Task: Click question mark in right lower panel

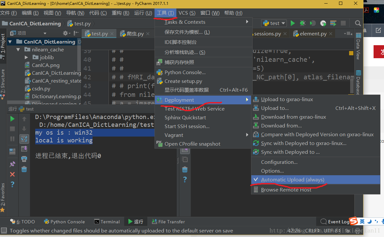Action: [185, 179]
